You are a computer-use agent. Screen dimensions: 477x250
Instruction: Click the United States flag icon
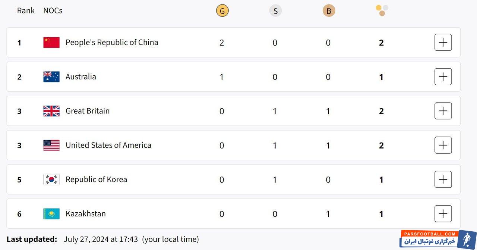coord(51,145)
